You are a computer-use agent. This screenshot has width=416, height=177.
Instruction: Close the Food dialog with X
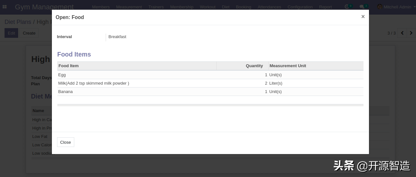(363, 17)
